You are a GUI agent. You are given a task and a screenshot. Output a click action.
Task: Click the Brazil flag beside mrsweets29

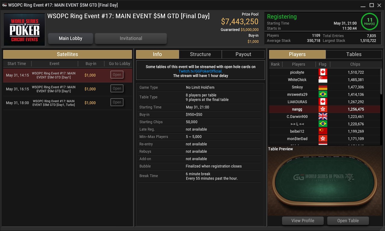pyautogui.click(x=323, y=94)
